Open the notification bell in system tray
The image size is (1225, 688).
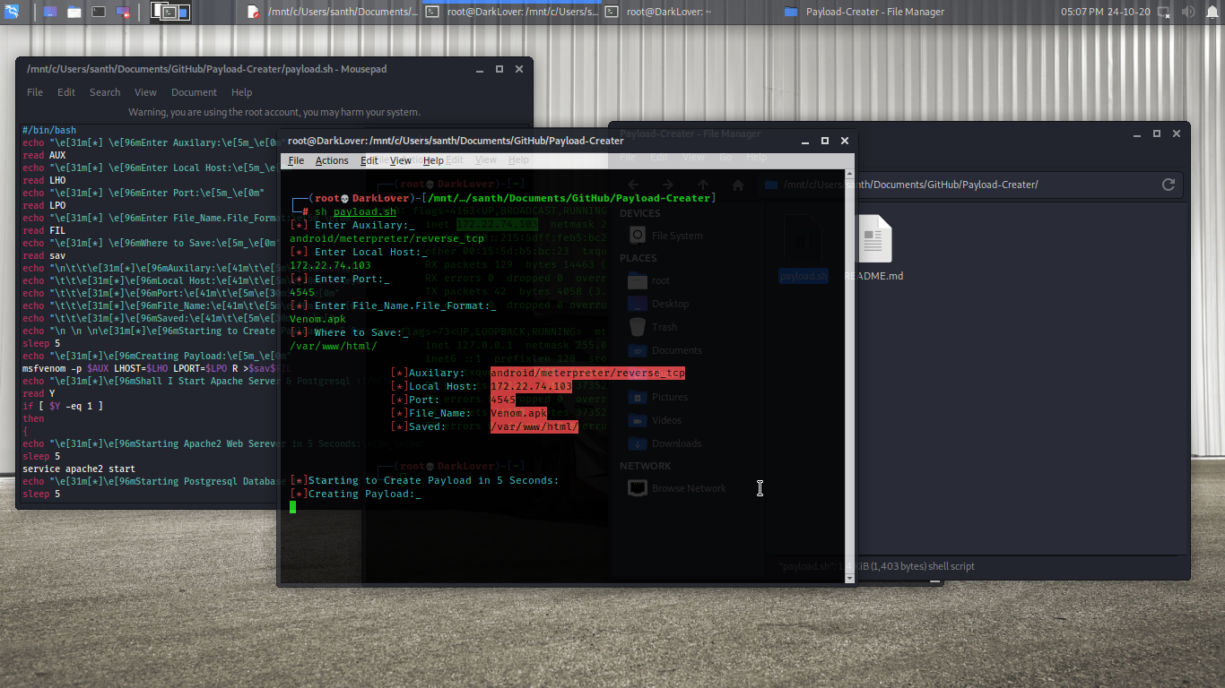[1212, 12]
